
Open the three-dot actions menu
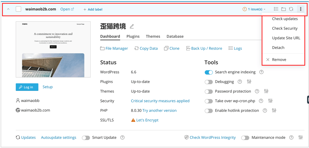point(301,9)
